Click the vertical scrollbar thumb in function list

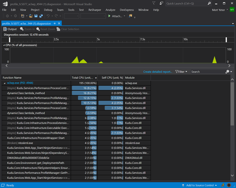pyautogui.click(x=232, y=104)
